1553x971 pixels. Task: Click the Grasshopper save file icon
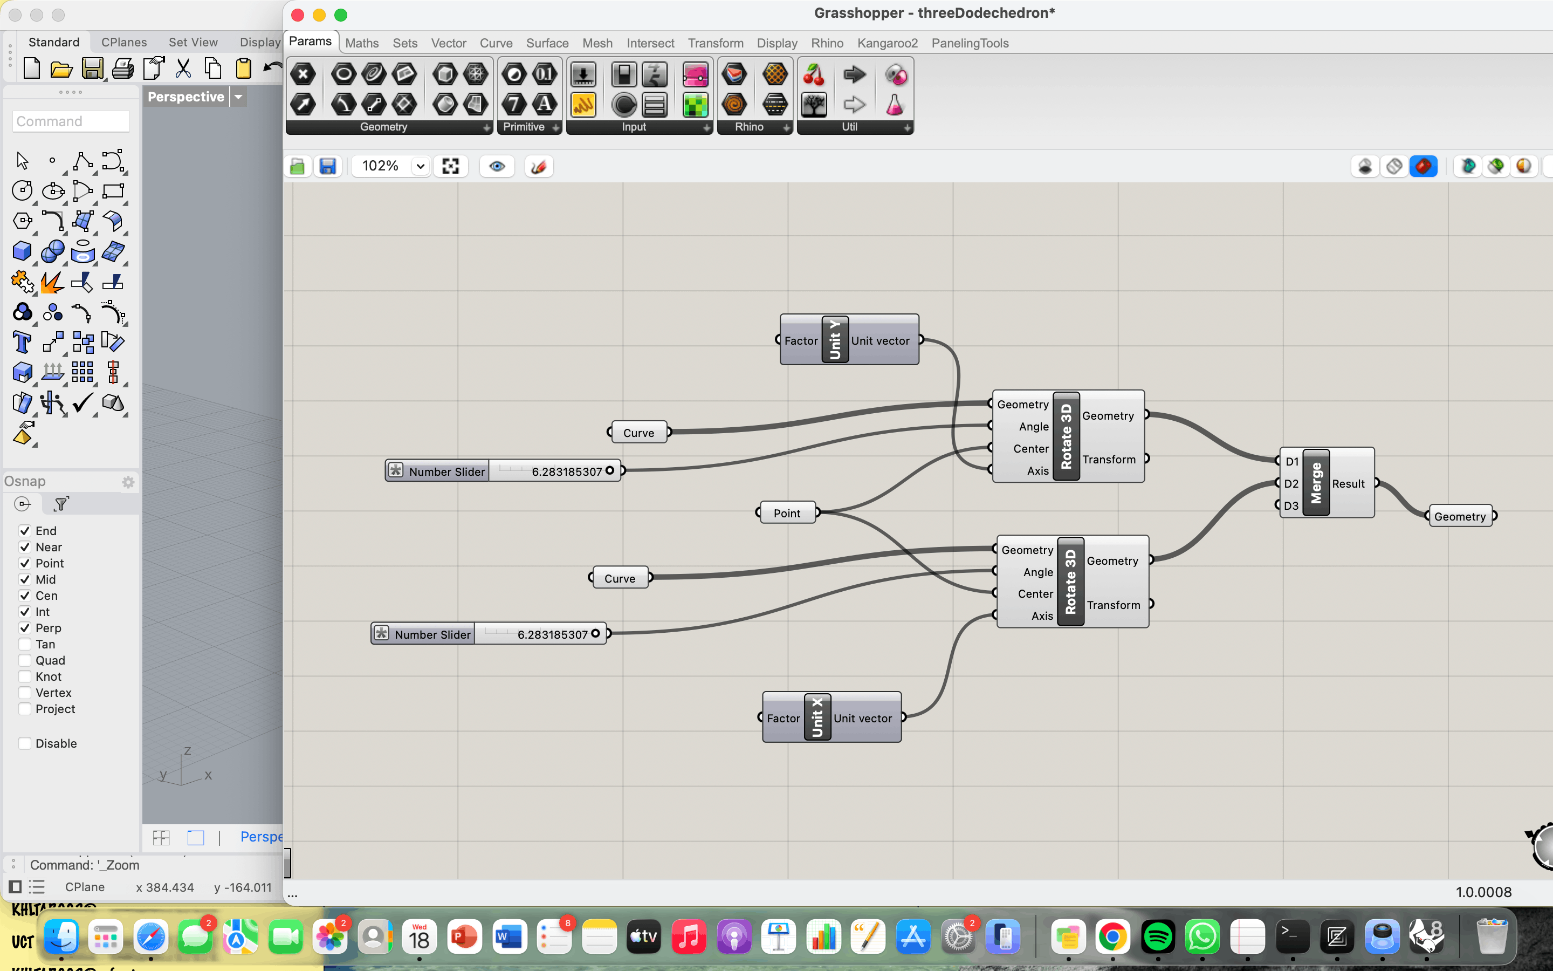pyautogui.click(x=328, y=166)
